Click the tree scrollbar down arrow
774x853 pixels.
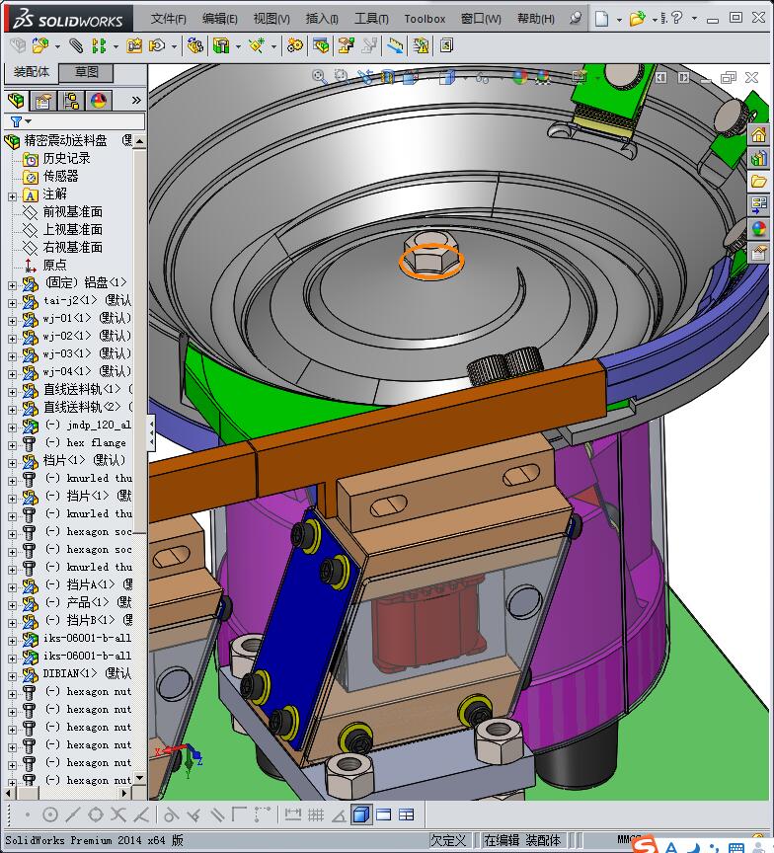point(140,778)
